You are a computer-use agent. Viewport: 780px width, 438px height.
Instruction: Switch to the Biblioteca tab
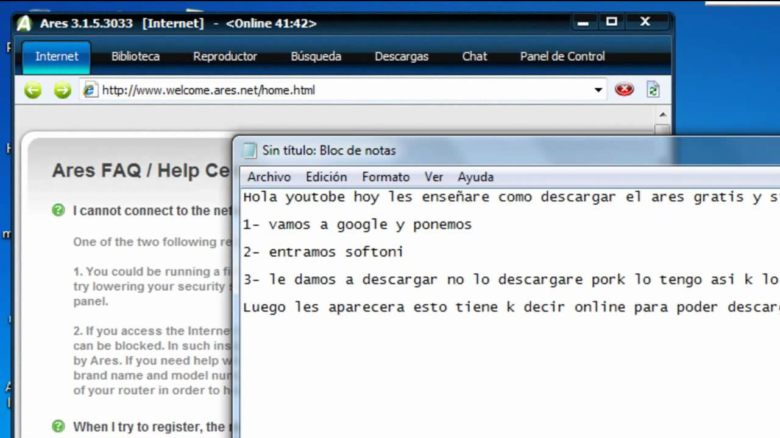(x=135, y=57)
